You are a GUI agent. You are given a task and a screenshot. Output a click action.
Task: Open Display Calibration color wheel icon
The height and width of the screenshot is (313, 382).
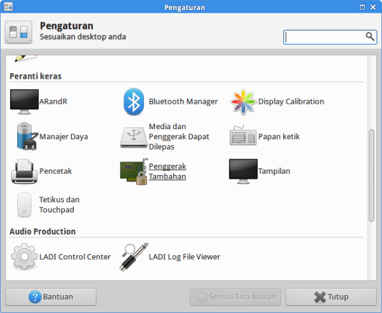point(243,102)
